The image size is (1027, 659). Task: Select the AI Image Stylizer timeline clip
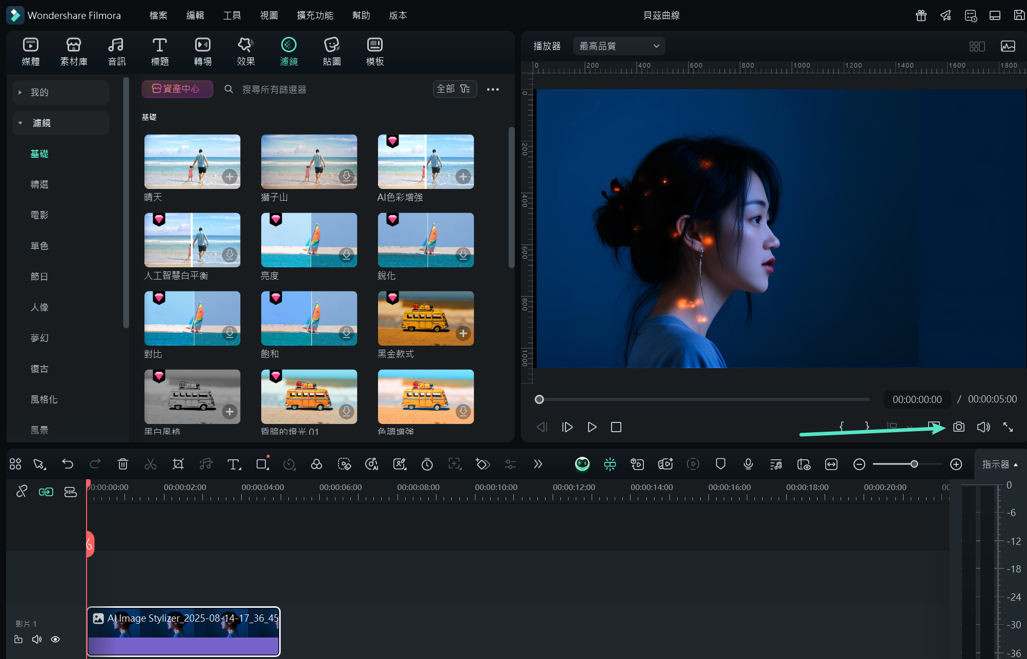(184, 631)
